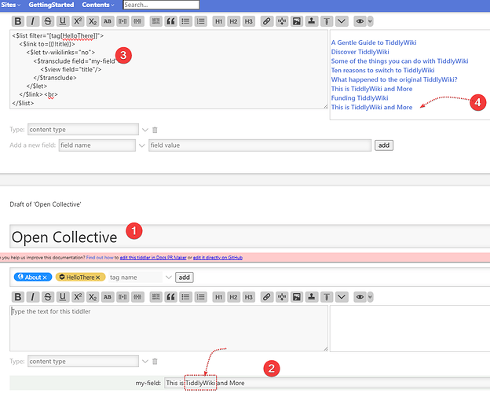The width and height of the screenshot is (490, 393).
Task: Delete the type field with upper trash icon
Action: point(155,130)
